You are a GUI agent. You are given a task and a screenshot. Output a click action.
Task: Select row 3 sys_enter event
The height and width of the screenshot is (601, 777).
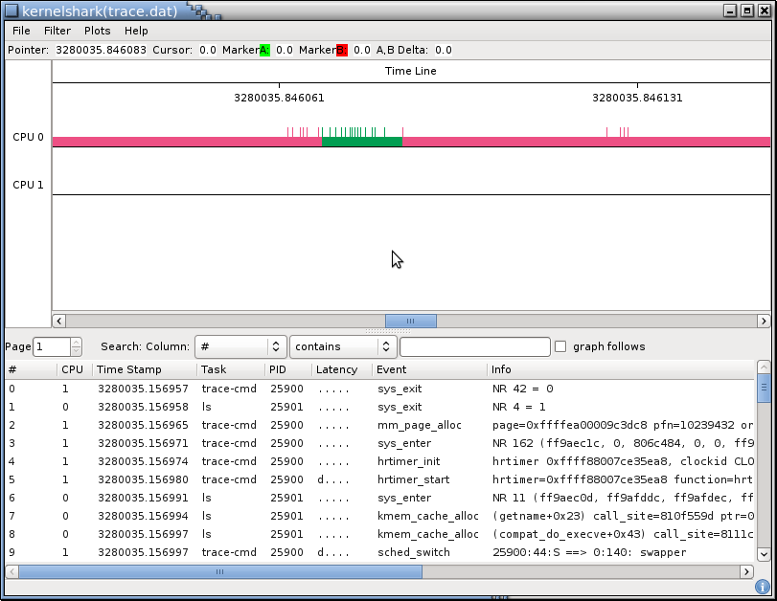click(x=380, y=443)
